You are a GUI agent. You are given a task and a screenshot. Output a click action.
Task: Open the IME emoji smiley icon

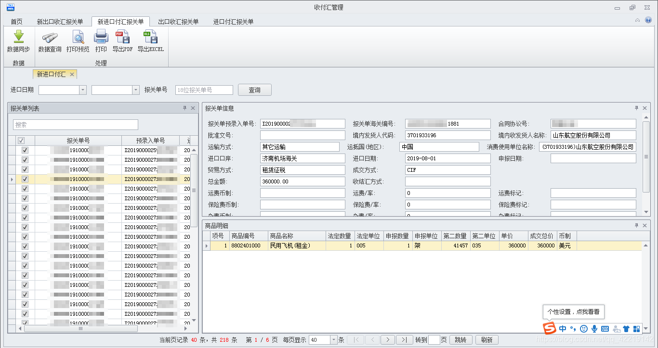pos(584,329)
